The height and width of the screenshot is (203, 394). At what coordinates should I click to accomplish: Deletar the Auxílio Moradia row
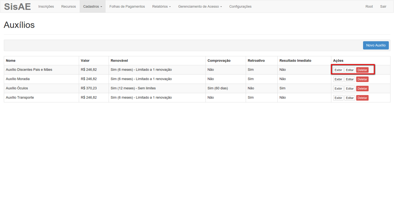coord(362,79)
